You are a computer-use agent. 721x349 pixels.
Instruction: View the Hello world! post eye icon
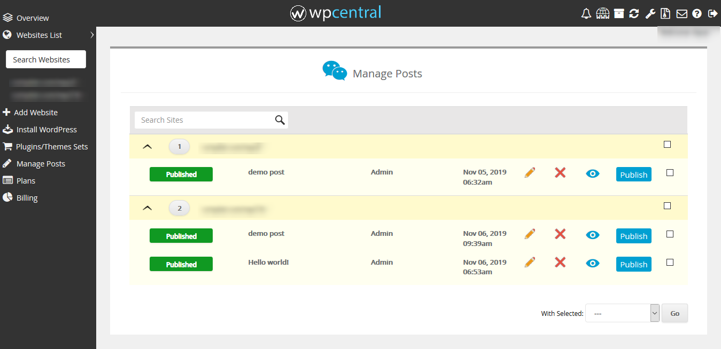tap(593, 263)
